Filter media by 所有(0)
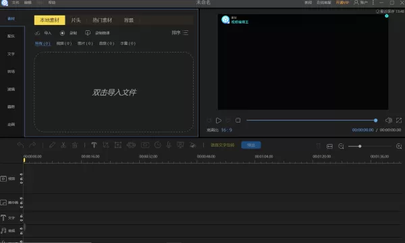This screenshot has height=243, width=405. tap(43, 43)
